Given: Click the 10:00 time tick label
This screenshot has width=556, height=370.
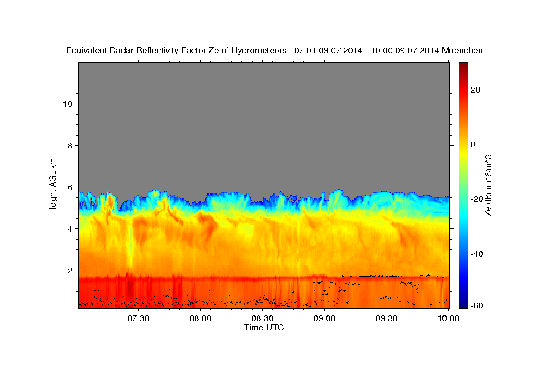Looking at the screenshot, I should click(449, 319).
